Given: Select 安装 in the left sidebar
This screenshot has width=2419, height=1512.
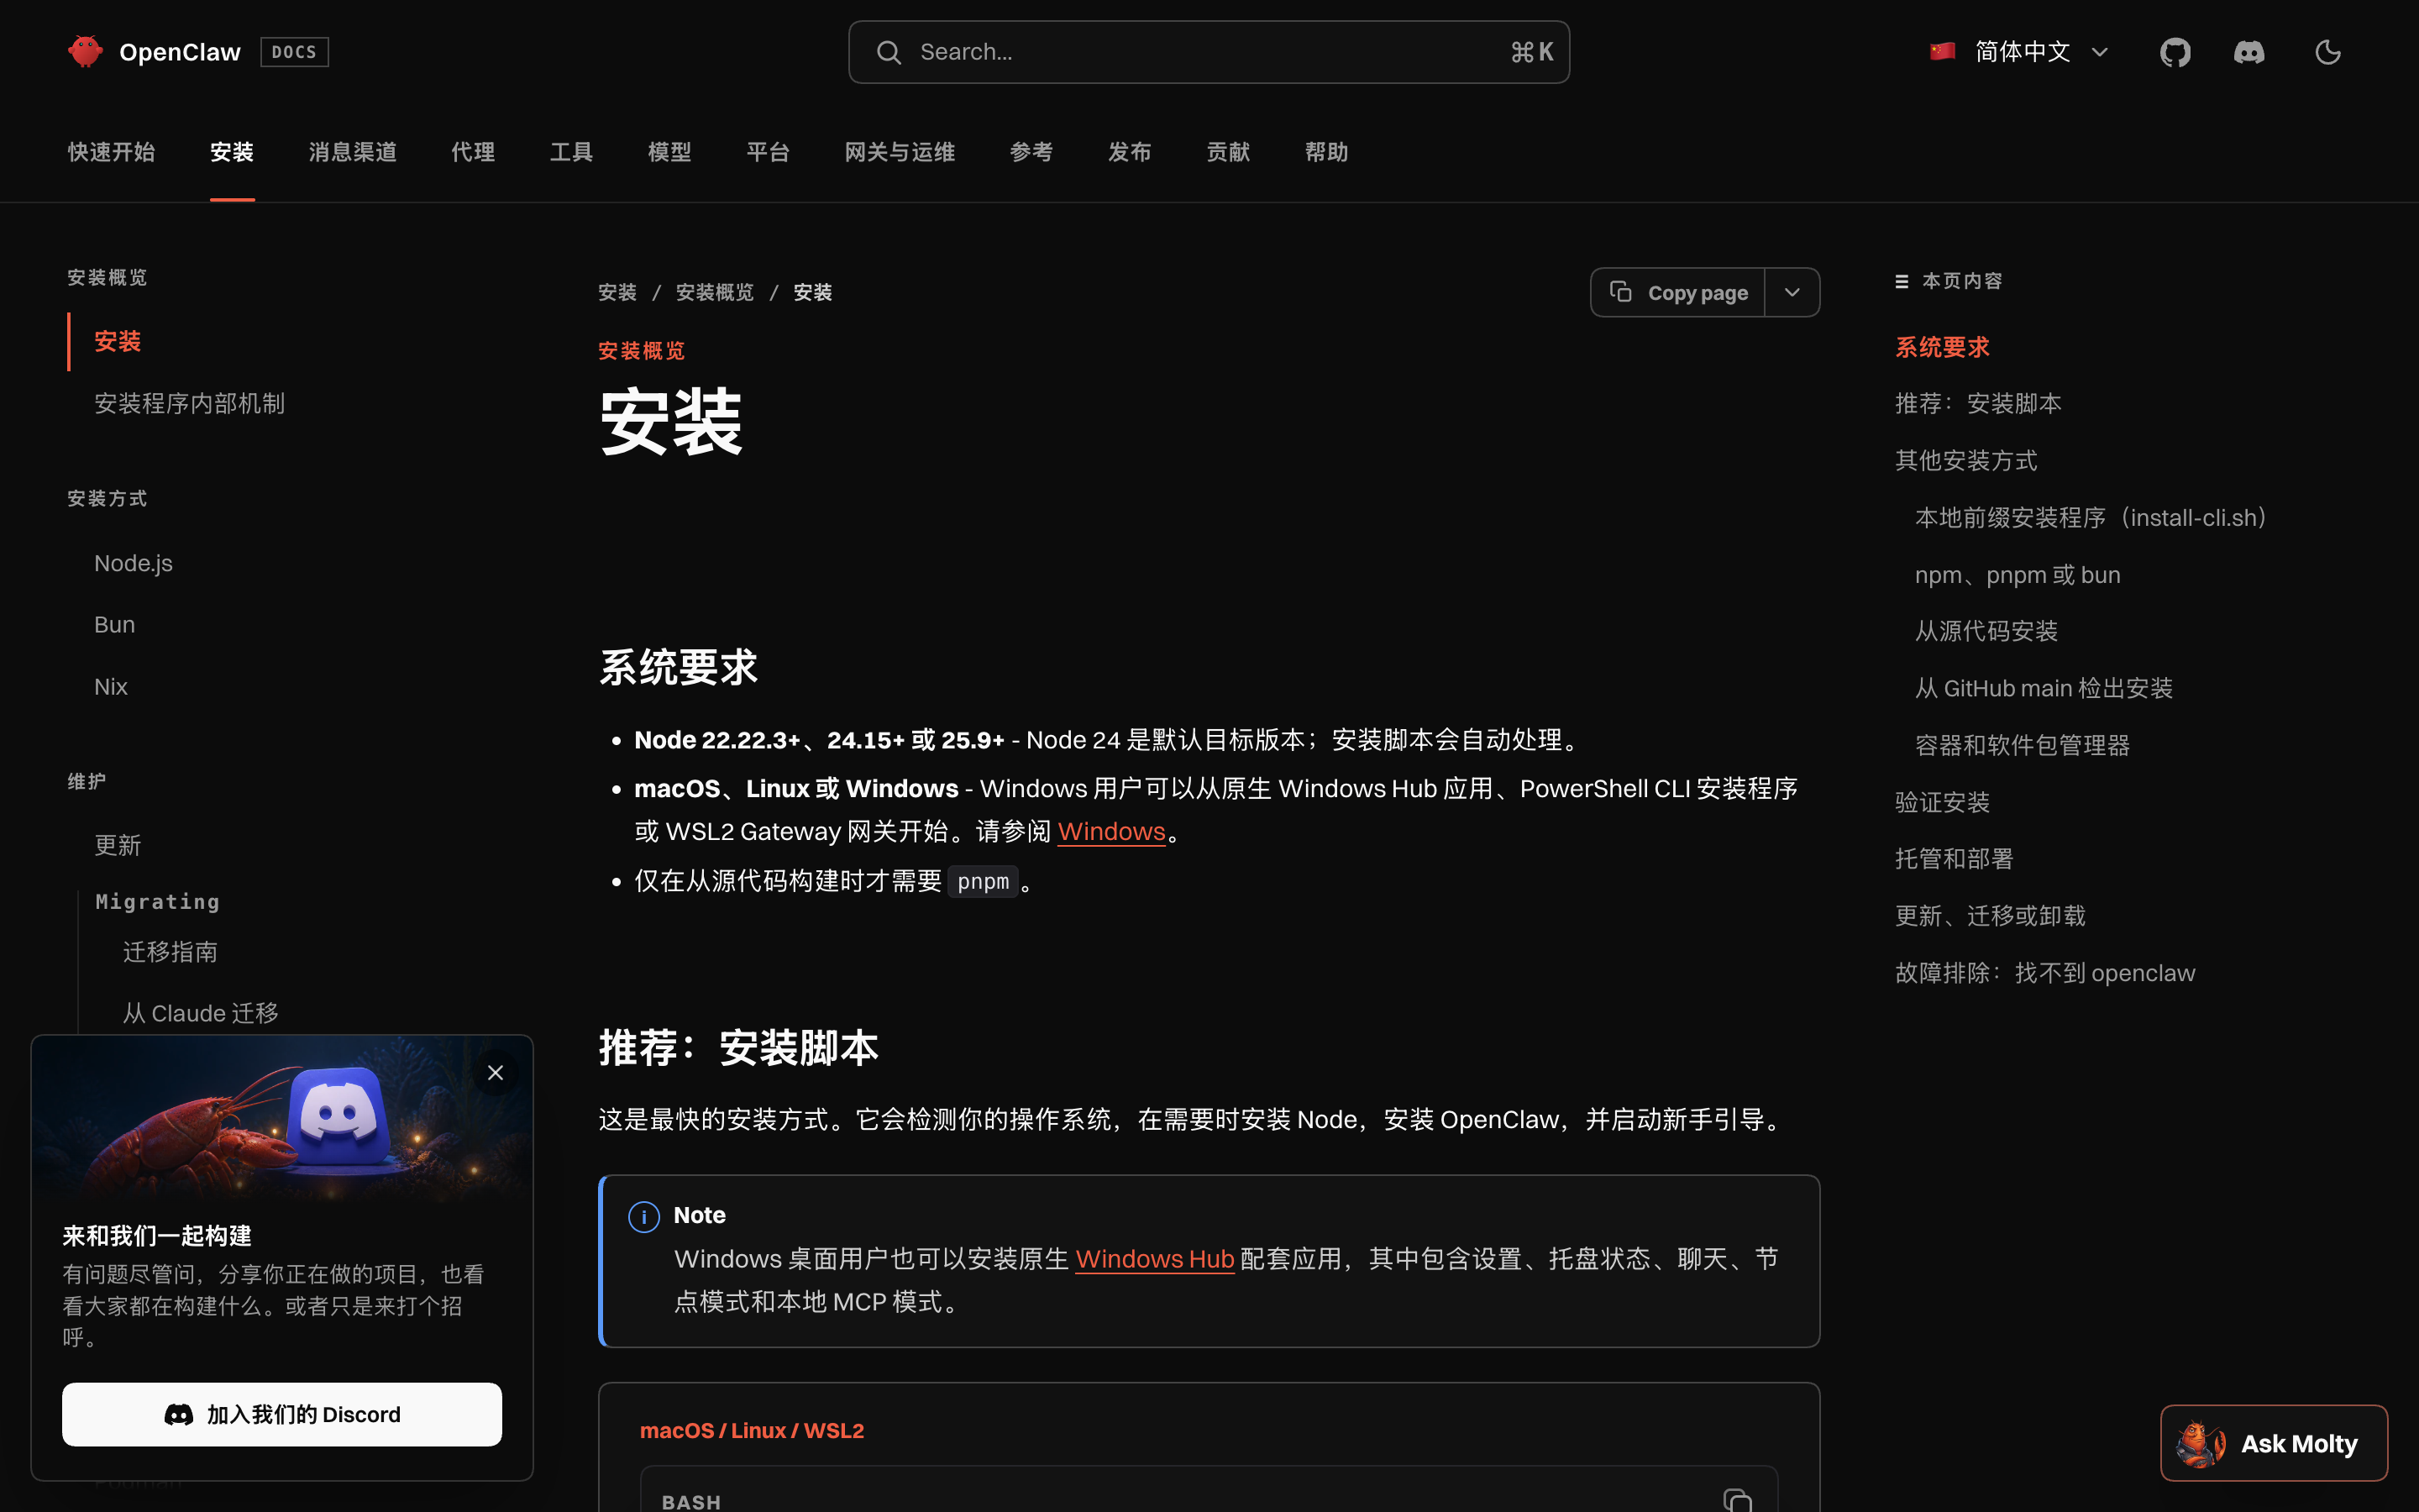Looking at the screenshot, I should tap(118, 342).
